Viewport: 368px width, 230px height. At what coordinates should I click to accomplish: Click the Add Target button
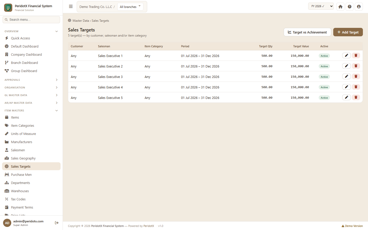coord(348,32)
